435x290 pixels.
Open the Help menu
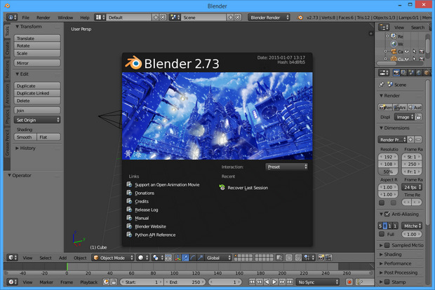85,18
